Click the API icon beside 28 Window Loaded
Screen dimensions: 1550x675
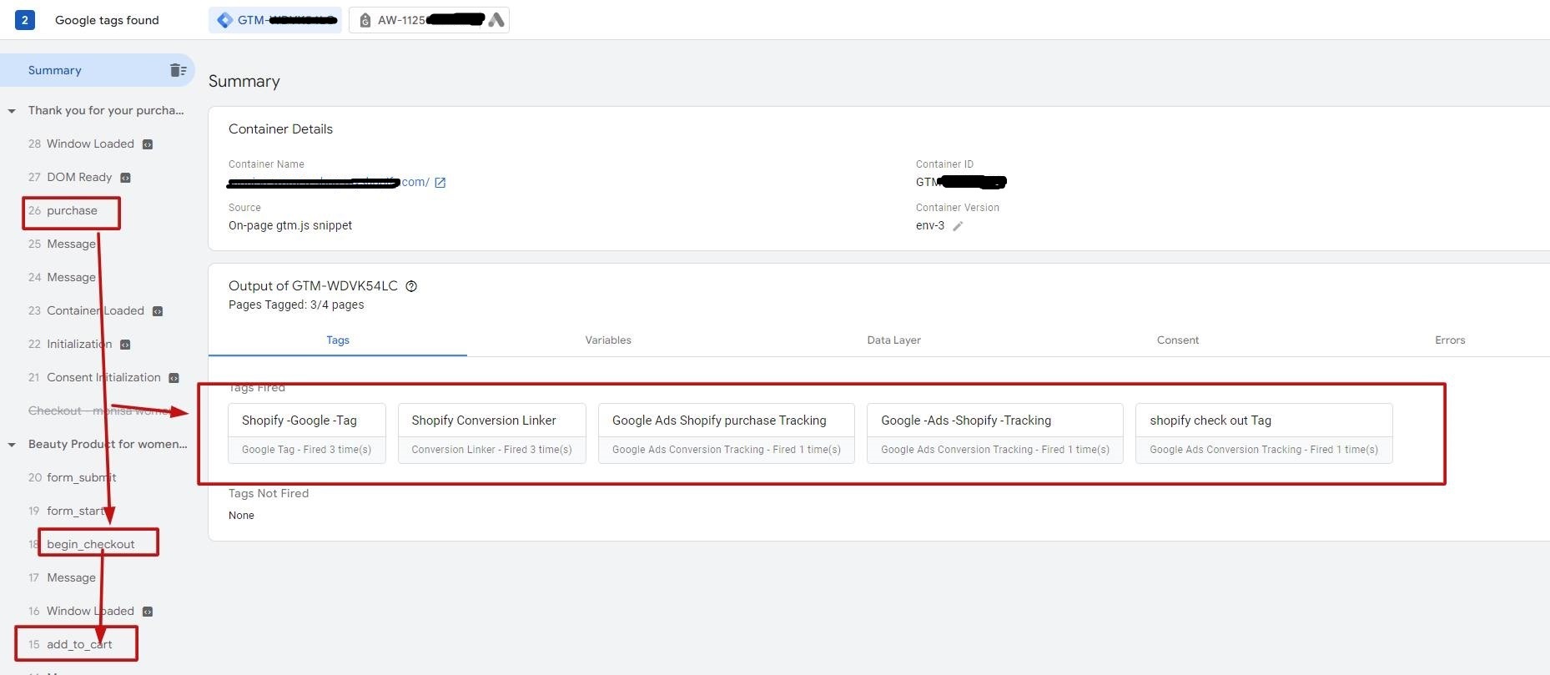[148, 144]
